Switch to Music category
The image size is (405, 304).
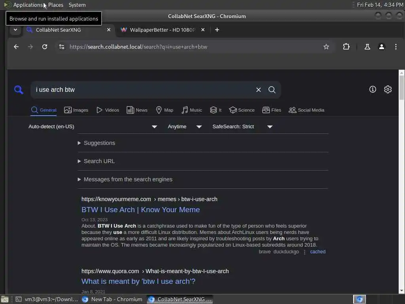point(192,110)
